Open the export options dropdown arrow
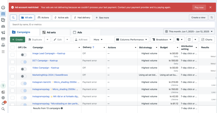The image size is (217, 113). click(x=195, y=40)
